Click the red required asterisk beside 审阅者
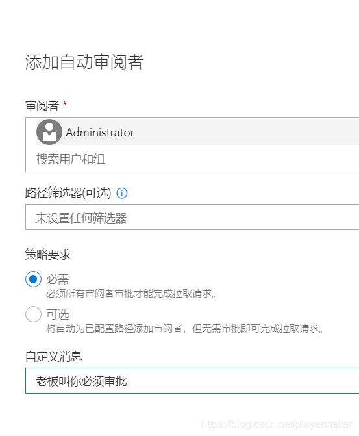Screen dimensions: 359x436 click(x=65, y=104)
